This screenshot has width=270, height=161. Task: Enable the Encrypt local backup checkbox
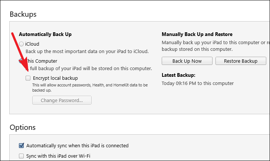(x=28, y=78)
